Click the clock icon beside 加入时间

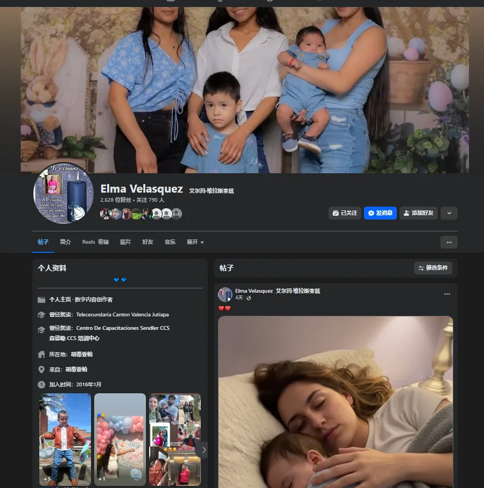(41, 385)
